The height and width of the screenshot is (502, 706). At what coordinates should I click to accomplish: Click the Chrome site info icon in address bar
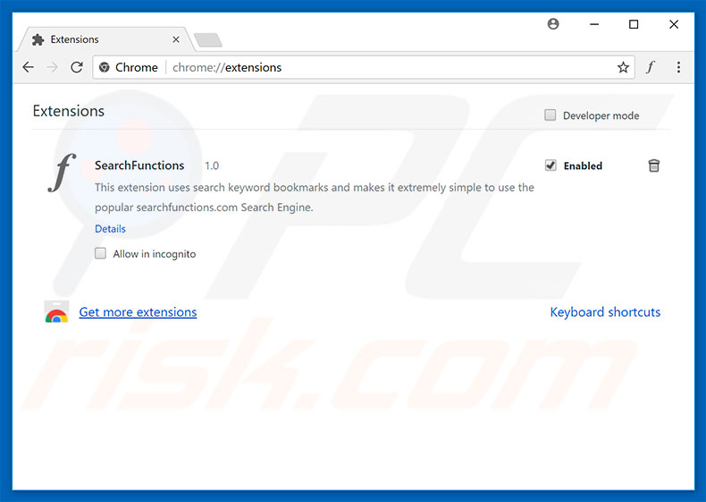click(105, 67)
